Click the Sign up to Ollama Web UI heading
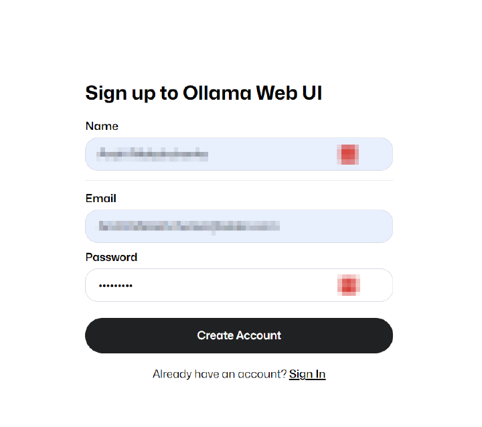The image size is (482, 427). [x=204, y=93]
